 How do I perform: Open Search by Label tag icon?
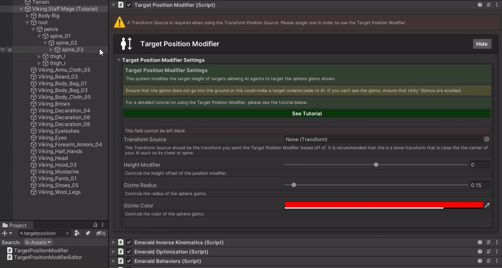click(88, 233)
